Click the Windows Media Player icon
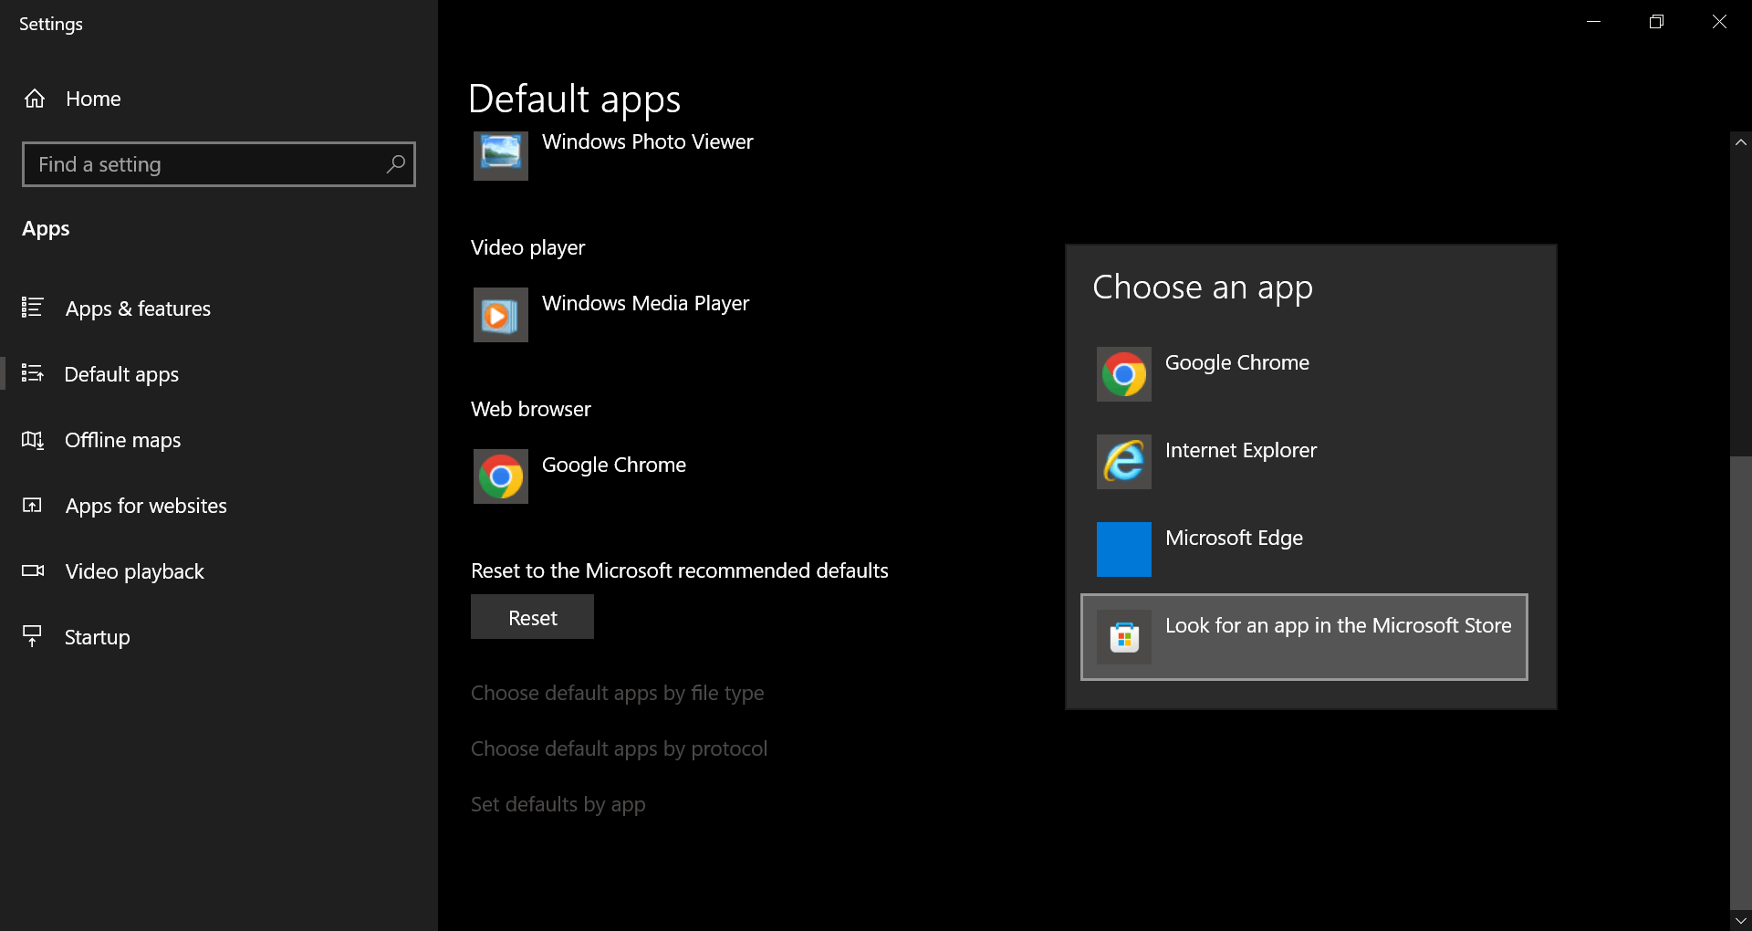The width and height of the screenshot is (1752, 931). tap(501, 315)
